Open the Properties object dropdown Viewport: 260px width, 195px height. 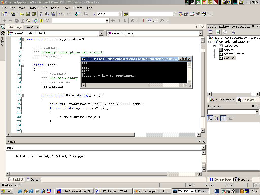(x=257, y=112)
